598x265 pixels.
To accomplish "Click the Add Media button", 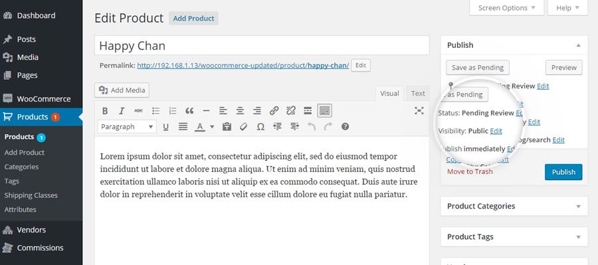I will tap(122, 90).
